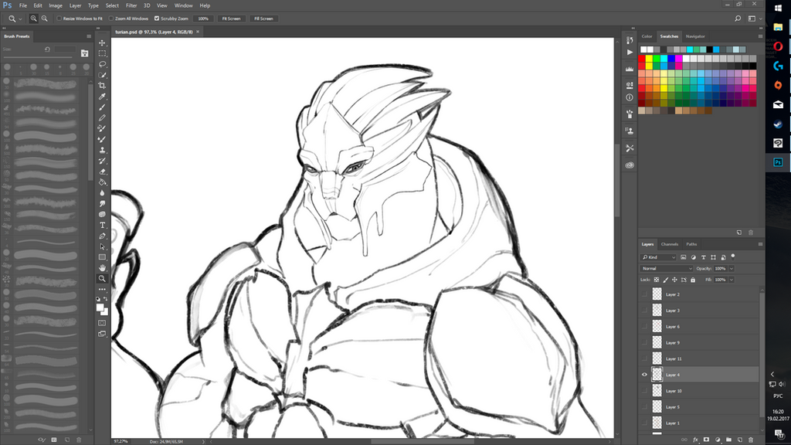Delete the selected layer with trash icon
The image size is (791, 445).
coord(751,440)
